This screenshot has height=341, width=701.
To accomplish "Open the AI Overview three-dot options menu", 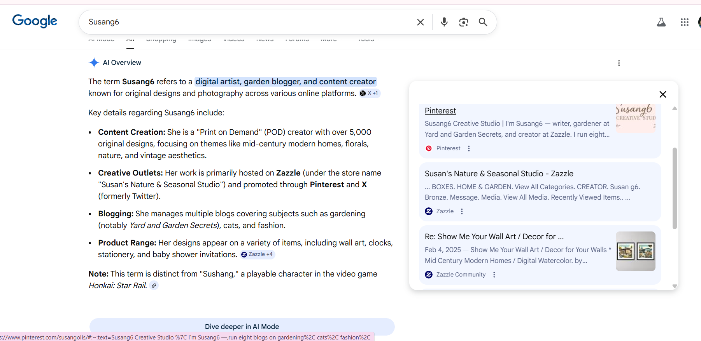I will pyautogui.click(x=619, y=63).
